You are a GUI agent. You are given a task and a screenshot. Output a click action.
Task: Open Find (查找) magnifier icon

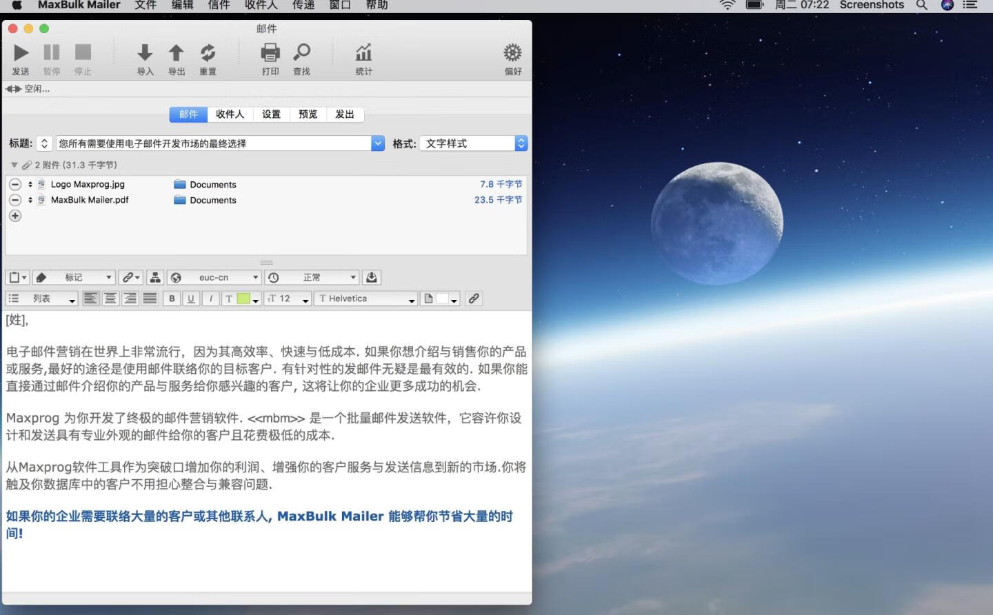pos(301,53)
